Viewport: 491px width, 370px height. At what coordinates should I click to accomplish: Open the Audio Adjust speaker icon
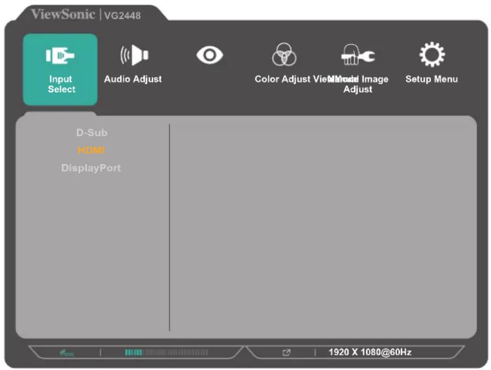tap(134, 55)
